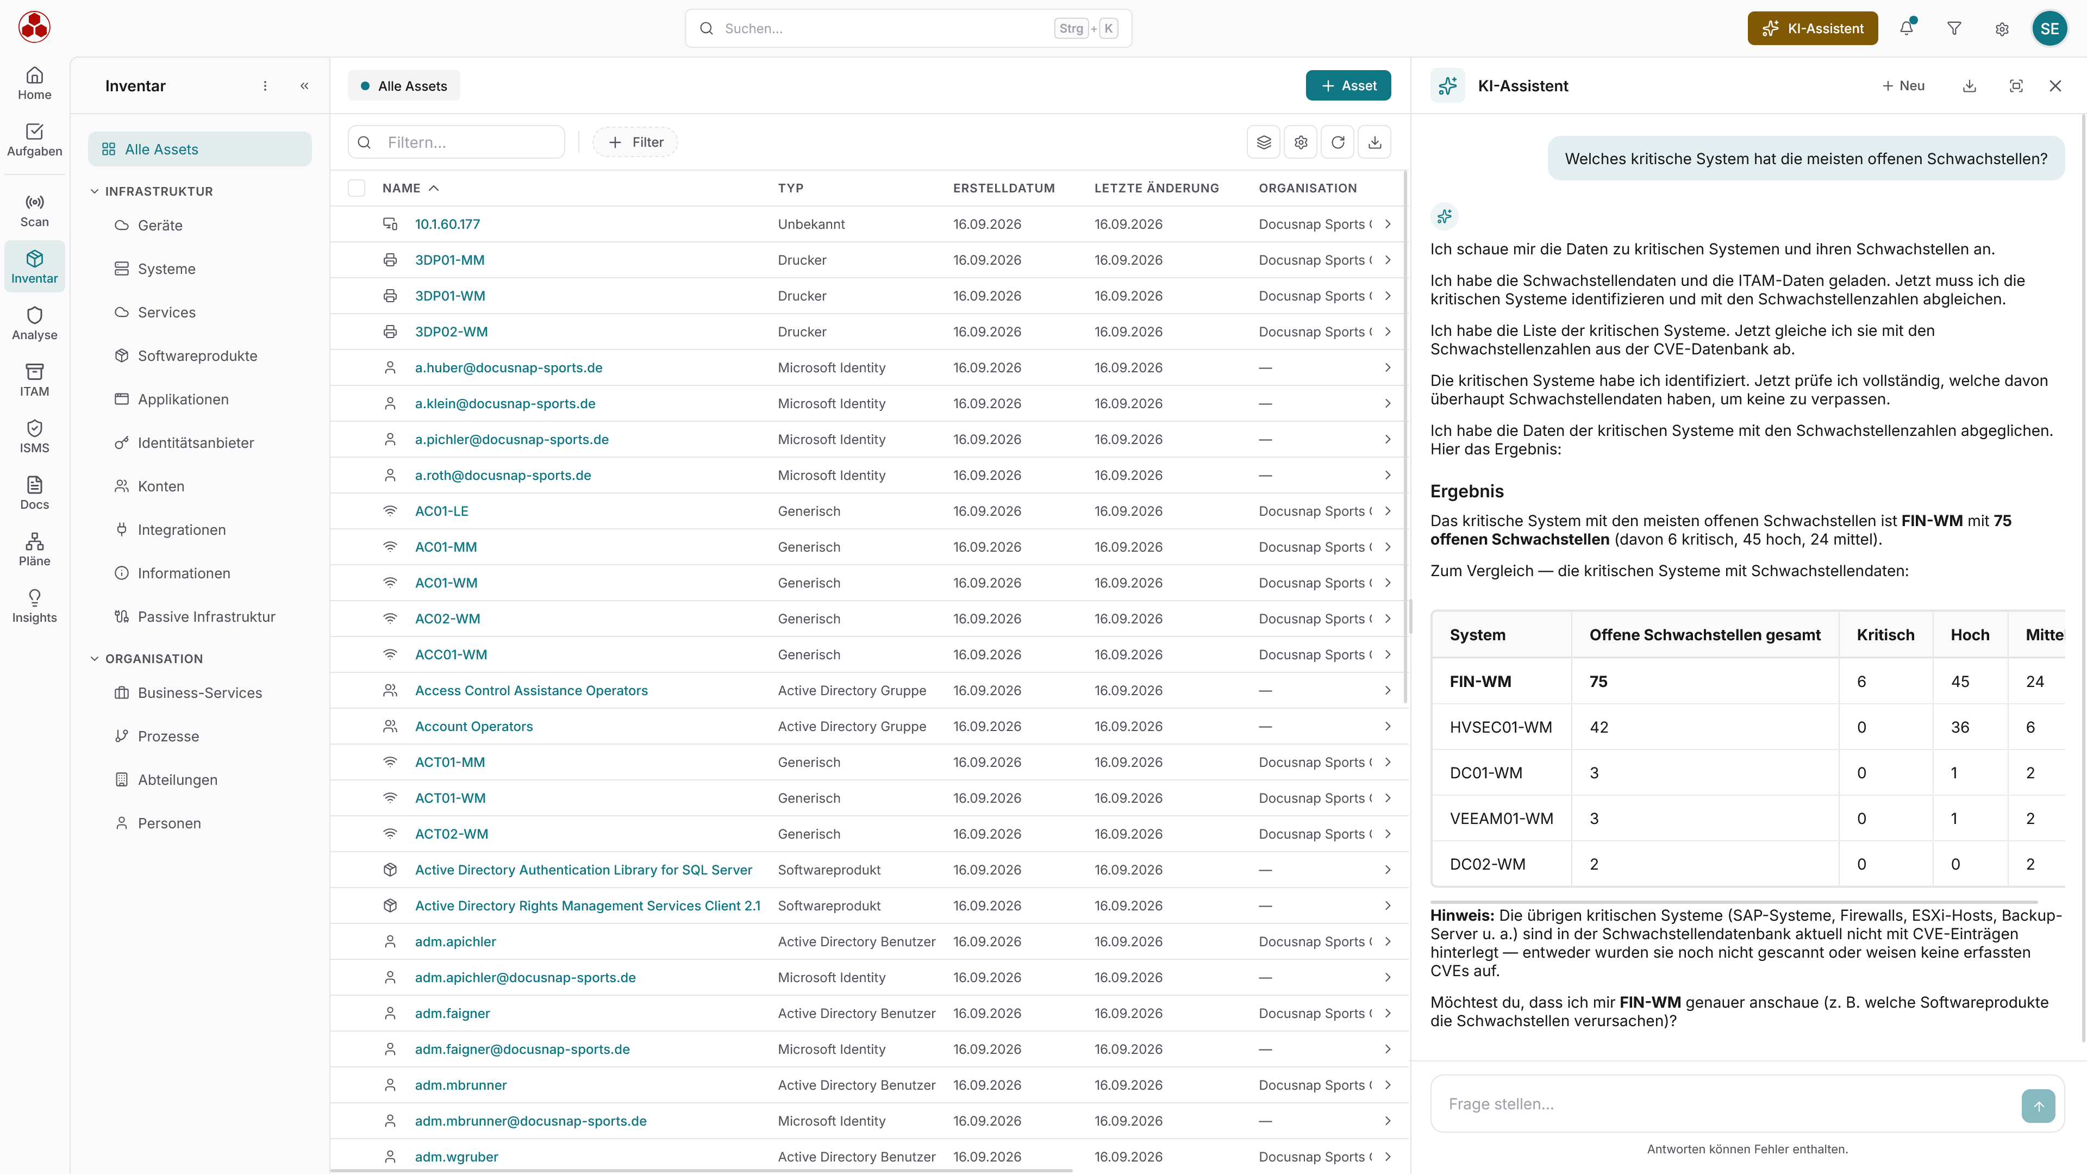Select Alle Assets in the inventory tree
Screen dimensions: 2087x1174
pyautogui.click(x=199, y=149)
